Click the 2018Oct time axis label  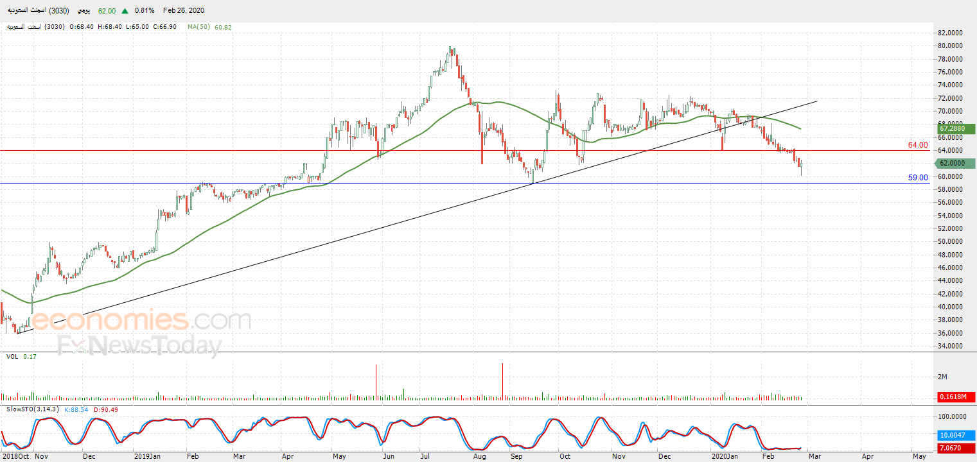tap(15, 456)
